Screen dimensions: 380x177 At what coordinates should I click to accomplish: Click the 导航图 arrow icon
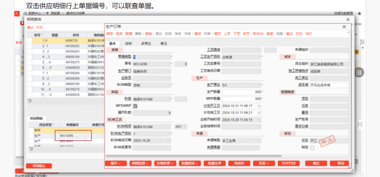47,14
